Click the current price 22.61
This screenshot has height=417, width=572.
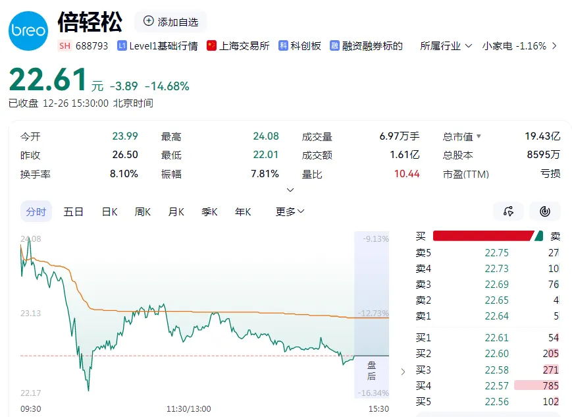[x=47, y=80]
